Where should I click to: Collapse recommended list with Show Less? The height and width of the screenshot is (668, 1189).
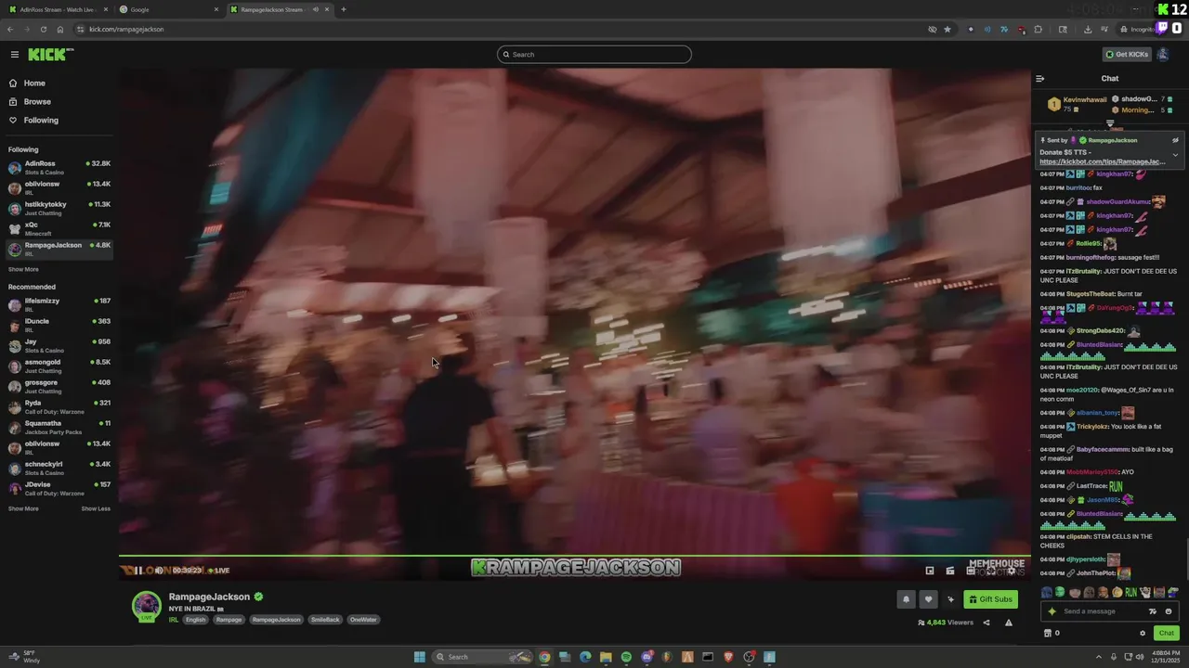point(96,508)
